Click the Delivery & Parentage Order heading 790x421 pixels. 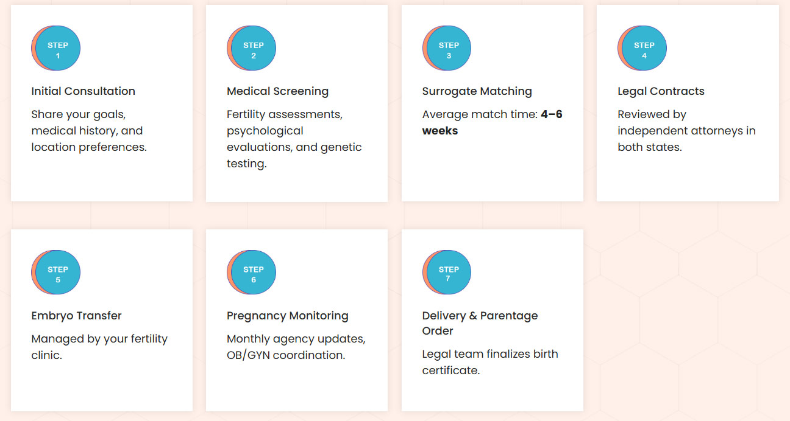[x=480, y=323]
